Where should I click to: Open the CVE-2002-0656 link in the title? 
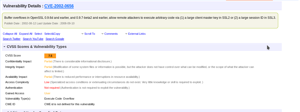click(59, 6)
